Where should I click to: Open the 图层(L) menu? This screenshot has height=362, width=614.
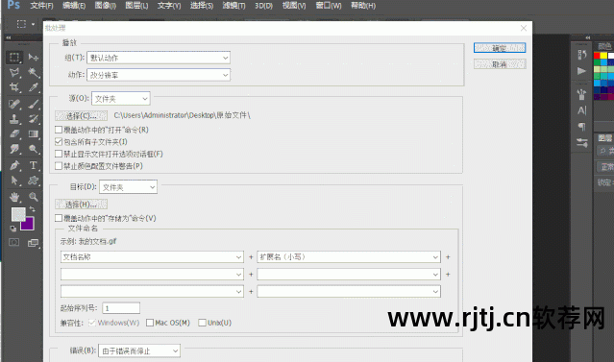[136, 6]
